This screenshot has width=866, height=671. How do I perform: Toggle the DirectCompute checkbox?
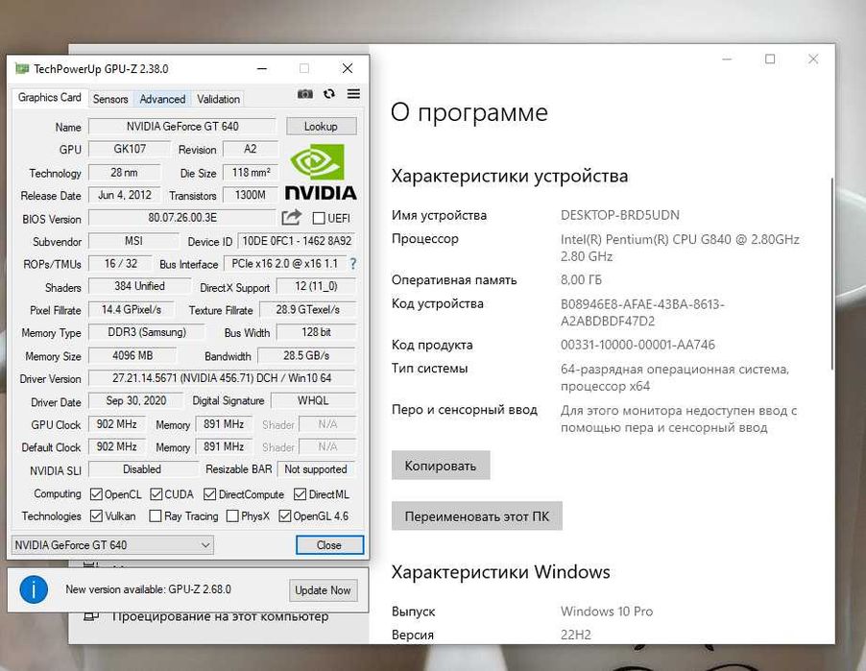pyautogui.click(x=209, y=493)
